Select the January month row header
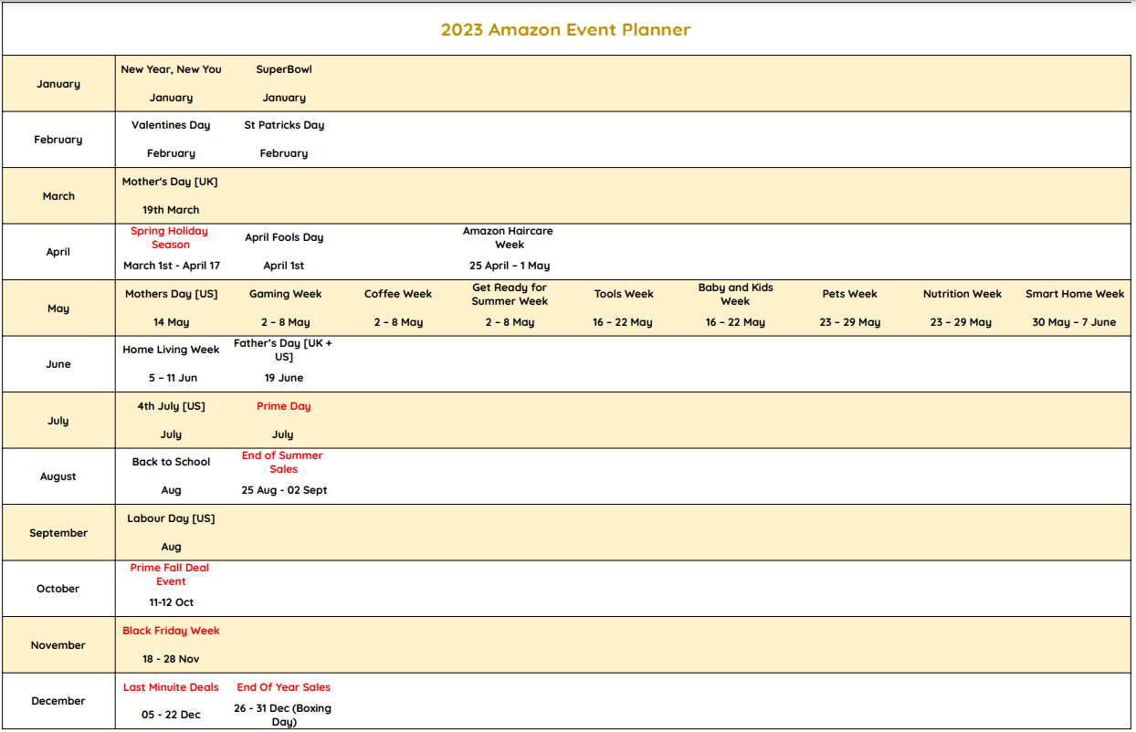The width and height of the screenshot is (1136, 732). click(58, 84)
